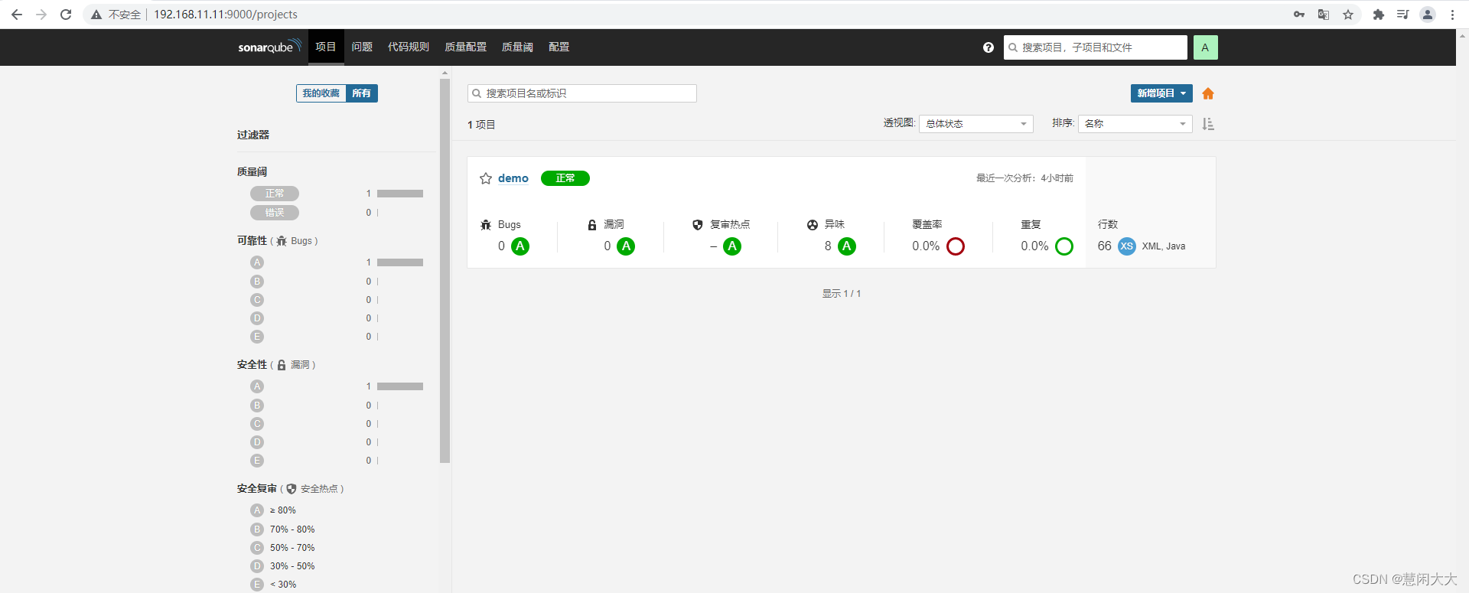Open the user avatar A menu
The image size is (1469, 593).
click(1205, 47)
